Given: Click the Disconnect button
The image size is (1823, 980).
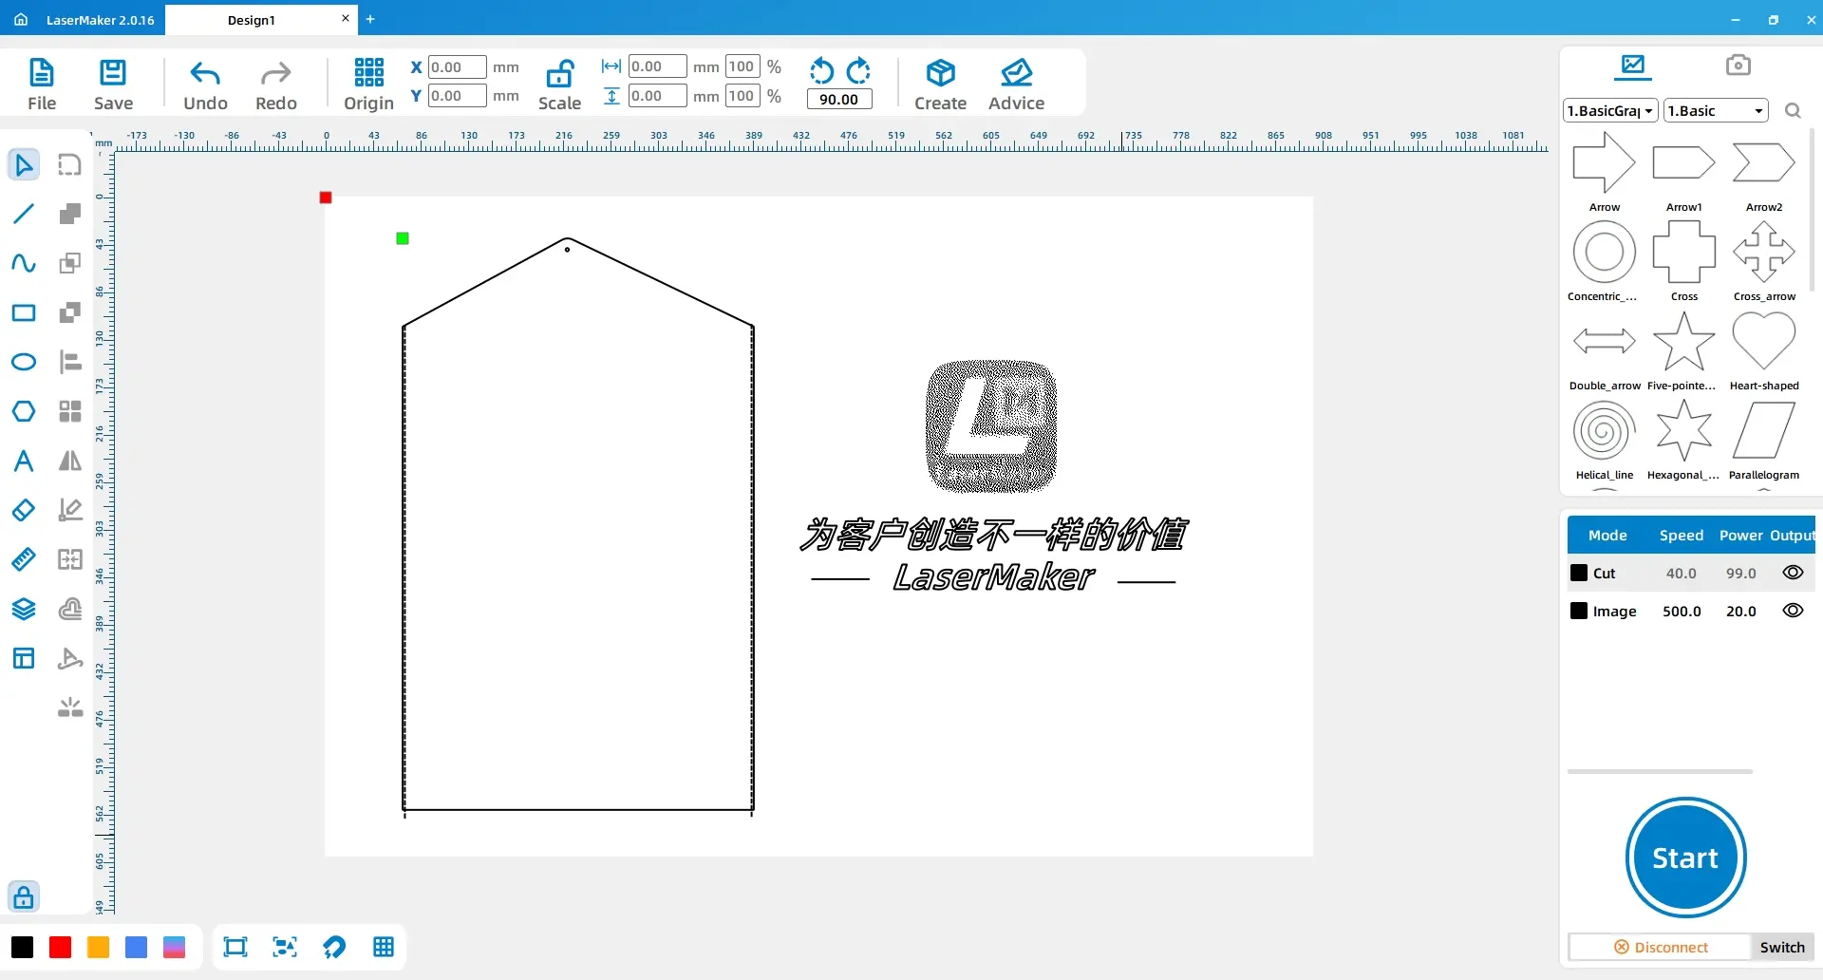Looking at the screenshot, I should pyautogui.click(x=1660, y=947).
